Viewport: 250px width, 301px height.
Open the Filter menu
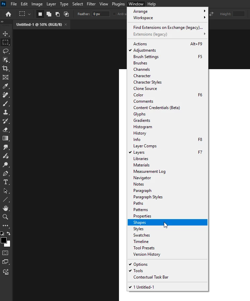(91, 4)
